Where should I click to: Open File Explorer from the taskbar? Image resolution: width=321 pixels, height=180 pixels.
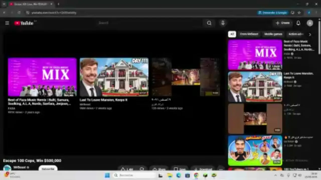pos(170,175)
